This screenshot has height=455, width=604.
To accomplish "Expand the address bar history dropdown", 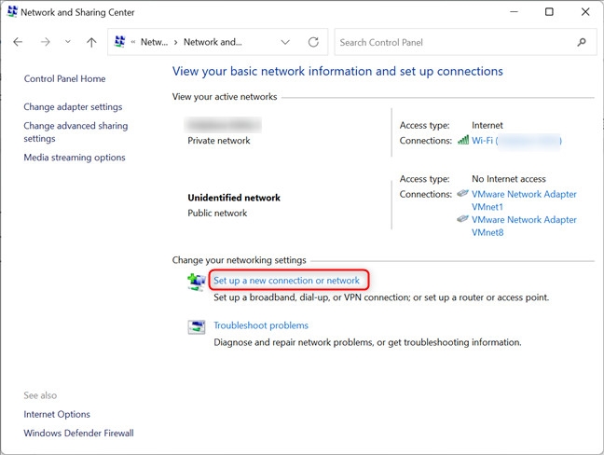I will tap(285, 42).
